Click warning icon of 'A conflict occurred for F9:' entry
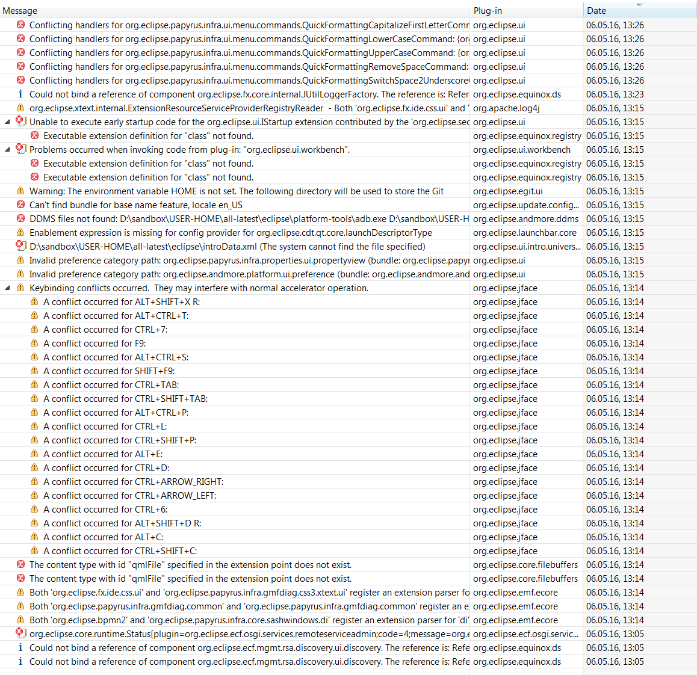697x675 pixels. pyautogui.click(x=34, y=343)
